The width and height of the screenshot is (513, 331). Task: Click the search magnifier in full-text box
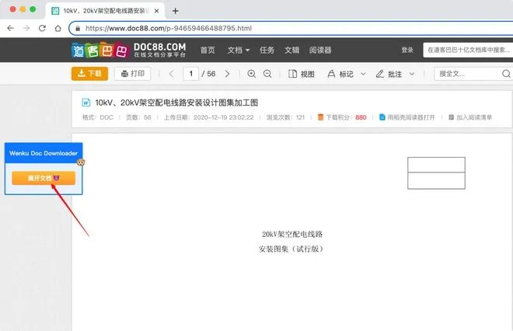[506, 74]
